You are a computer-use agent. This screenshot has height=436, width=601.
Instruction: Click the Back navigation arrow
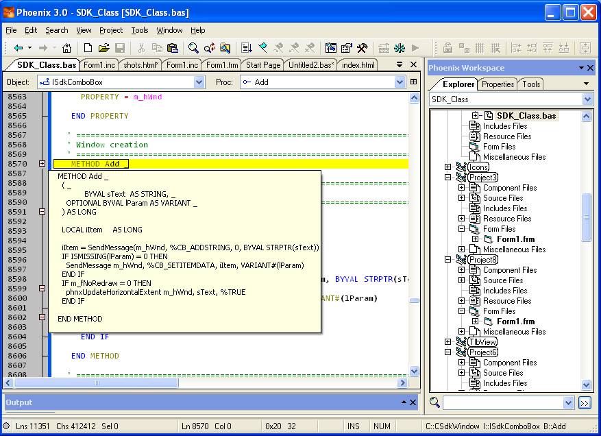18,48
